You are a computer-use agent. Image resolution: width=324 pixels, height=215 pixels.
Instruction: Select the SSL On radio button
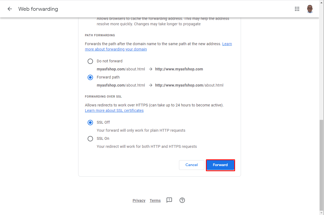90,138
